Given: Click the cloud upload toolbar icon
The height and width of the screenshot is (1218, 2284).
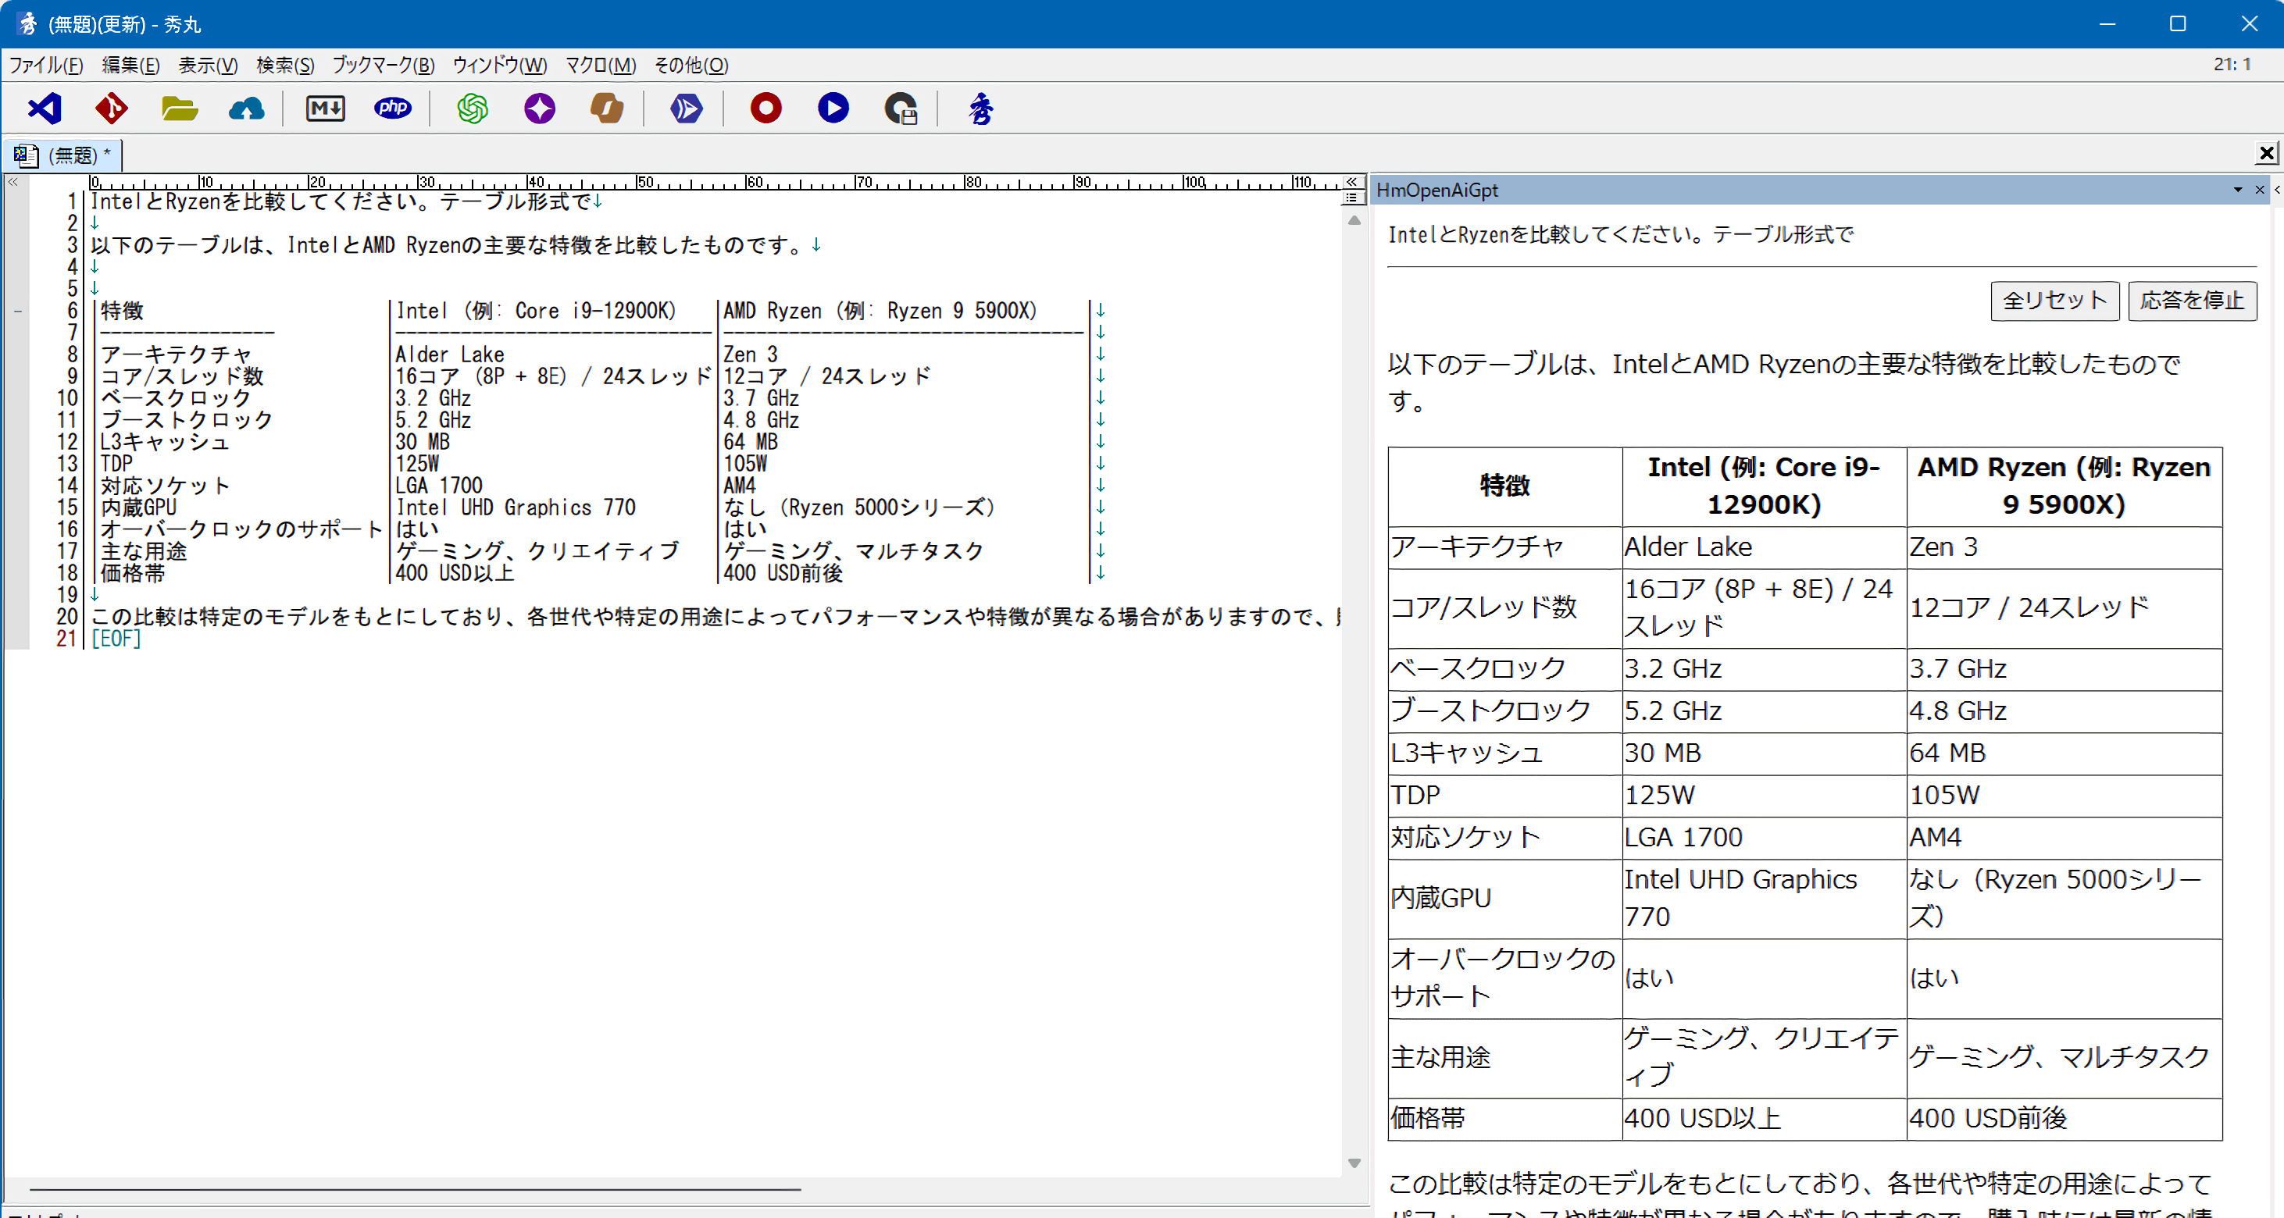Looking at the screenshot, I should tap(247, 109).
